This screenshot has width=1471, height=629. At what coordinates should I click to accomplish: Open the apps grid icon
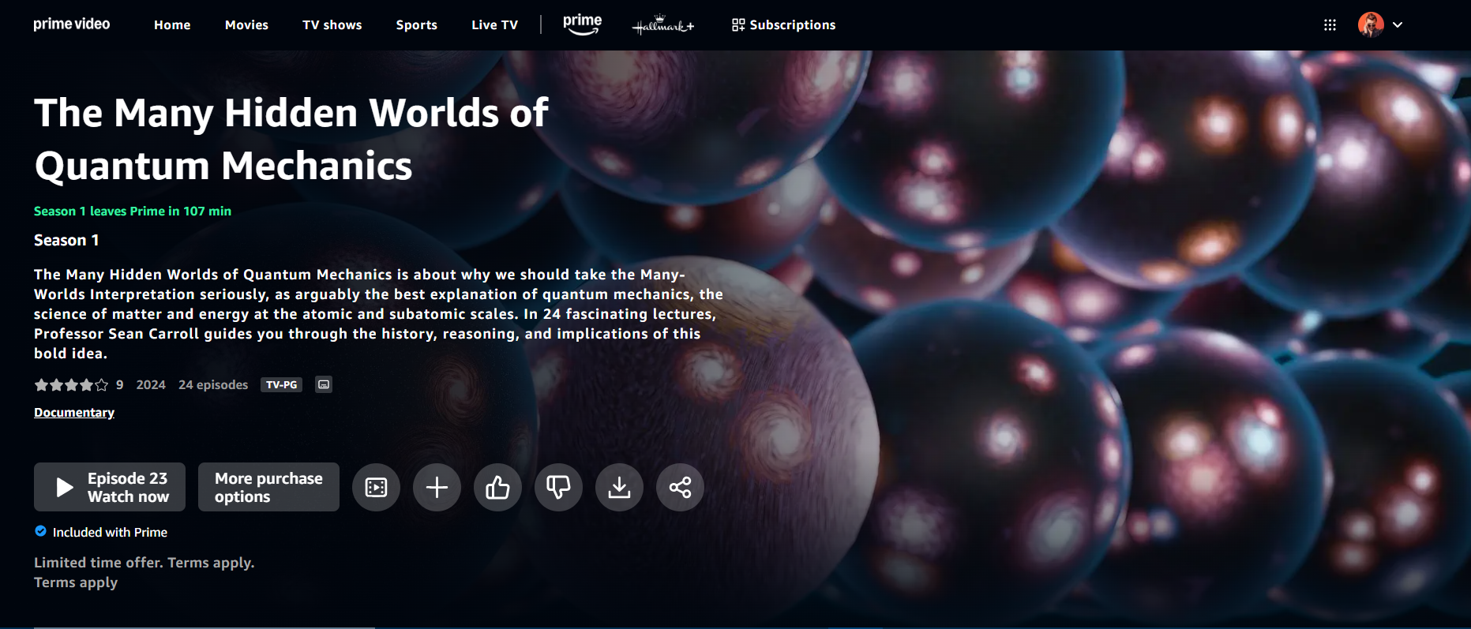point(1330,25)
